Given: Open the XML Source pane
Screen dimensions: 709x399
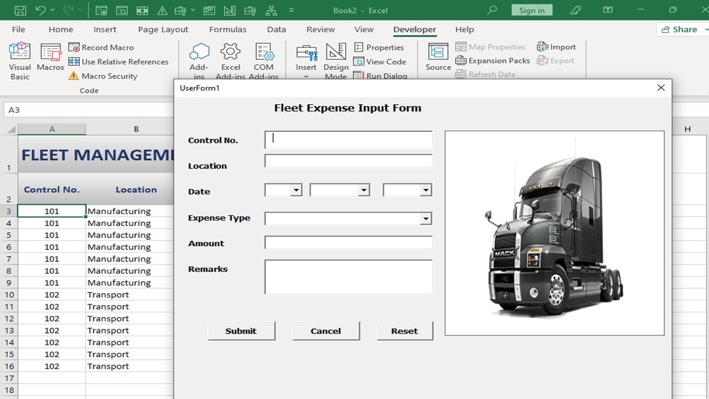Looking at the screenshot, I should pos(438,57).
